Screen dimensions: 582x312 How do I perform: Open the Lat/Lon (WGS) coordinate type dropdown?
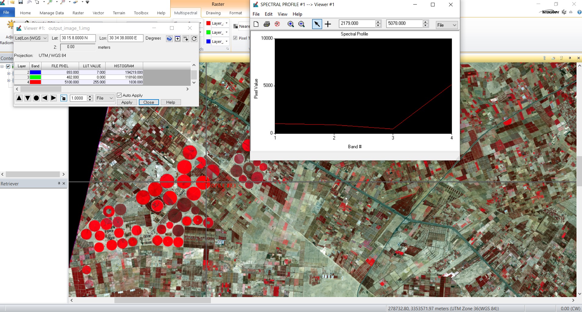[x=31, y=38]
